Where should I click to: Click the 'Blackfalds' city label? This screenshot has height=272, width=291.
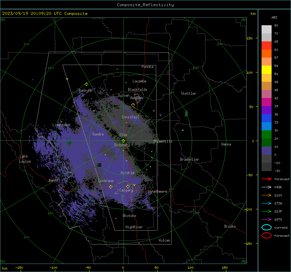(x=137, y=90)
